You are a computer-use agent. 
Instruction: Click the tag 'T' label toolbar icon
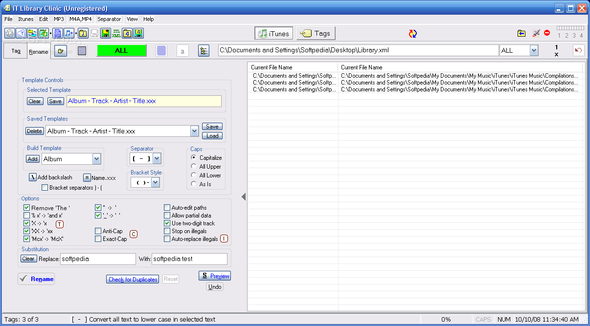coord(21,33)
